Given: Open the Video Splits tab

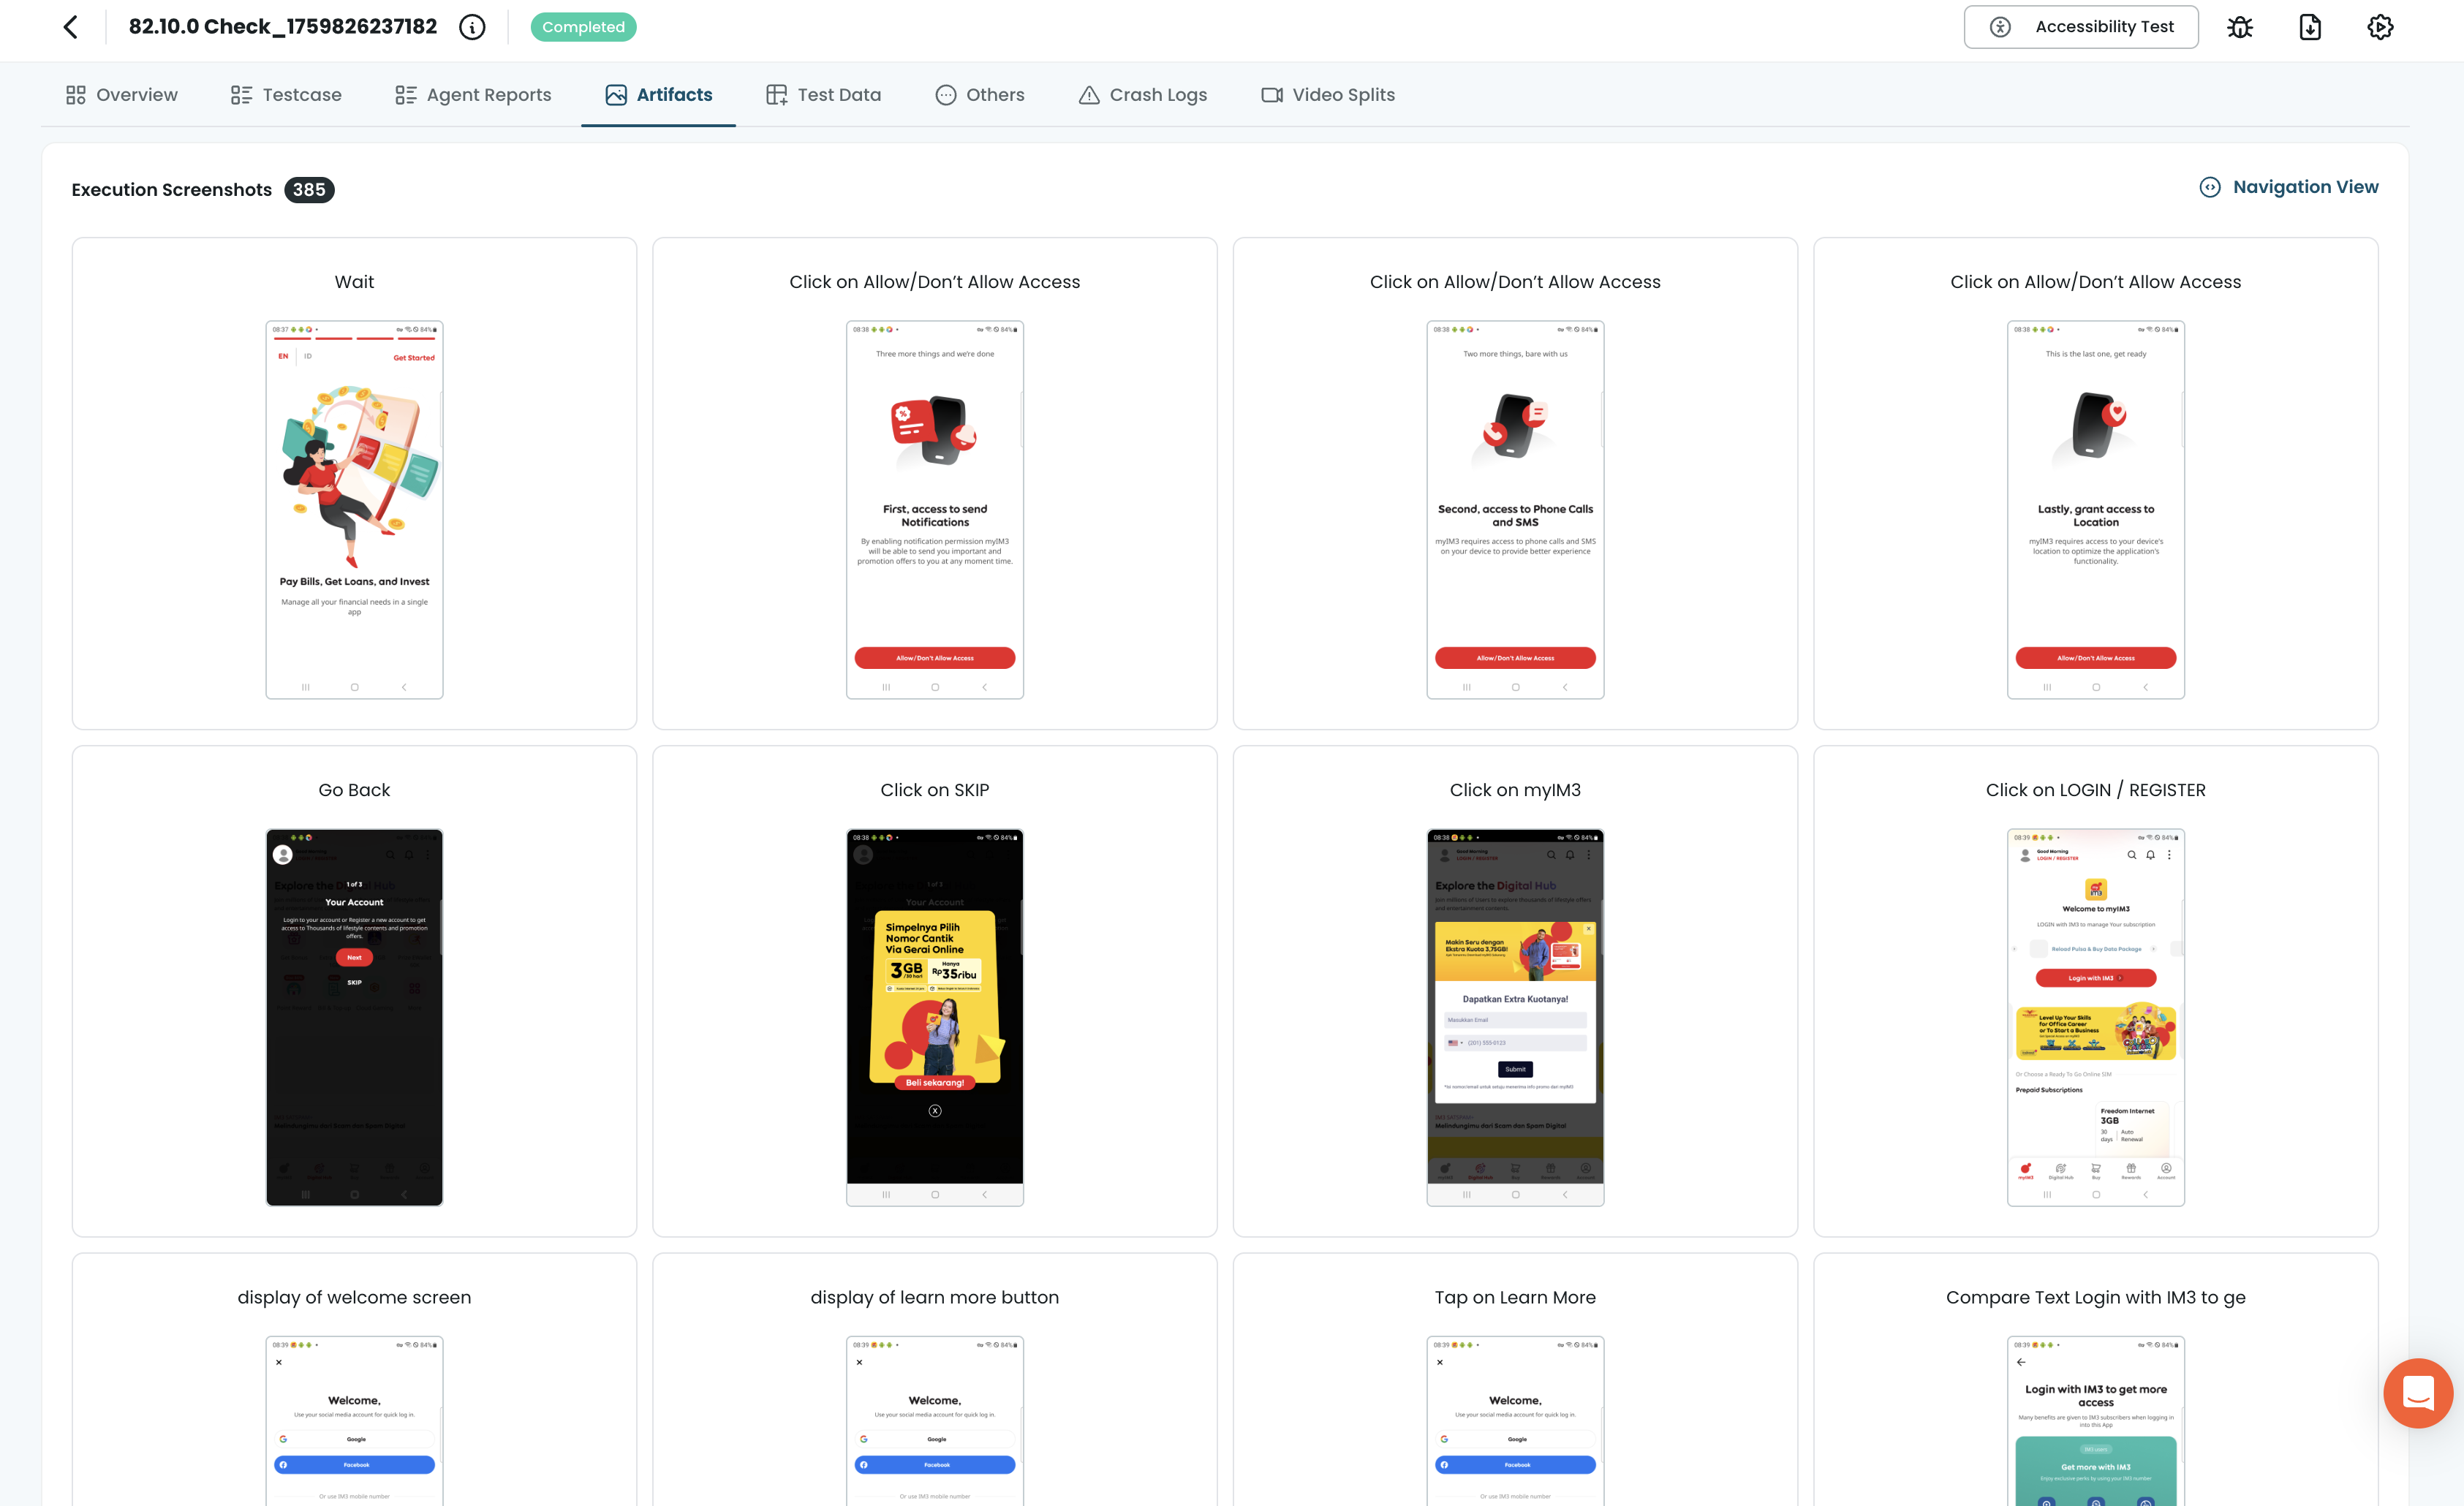Looking at the screenshot, I should pos(1328,95).
